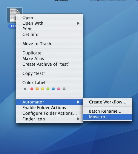Expand the Open With submenu arrow

click(78, 23)
